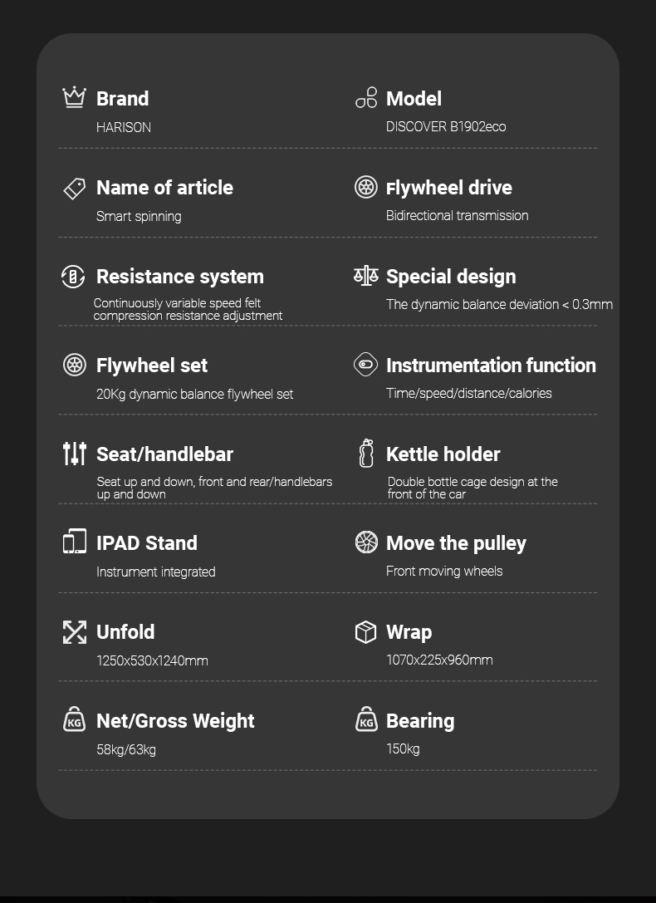
Task: Select the DISCOVER B1902eco model text
Action: pos(446,127)
